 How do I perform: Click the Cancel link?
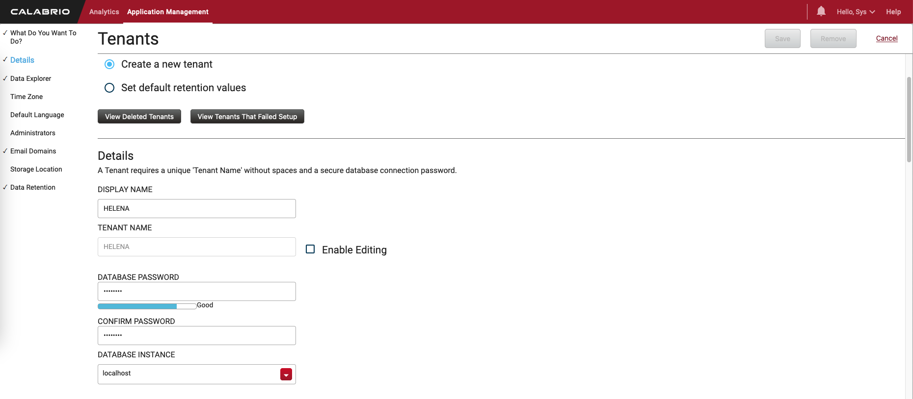click(886, 38)
